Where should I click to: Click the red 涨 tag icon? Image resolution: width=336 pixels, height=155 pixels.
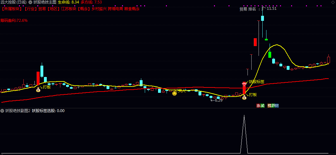coord(259,105)
